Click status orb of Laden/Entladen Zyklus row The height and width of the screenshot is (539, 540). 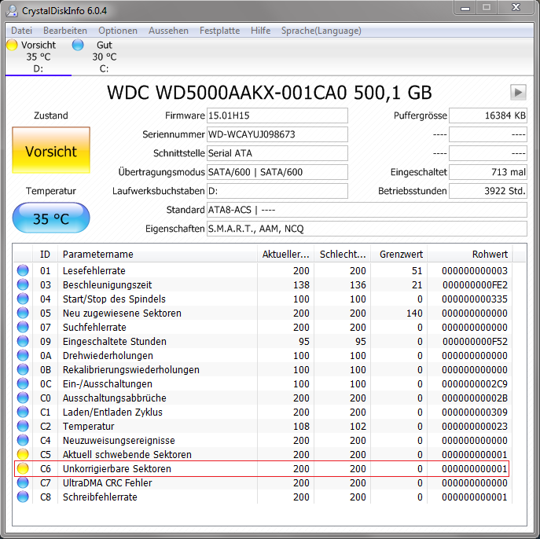pyautogui.click(x=23, y=412)
